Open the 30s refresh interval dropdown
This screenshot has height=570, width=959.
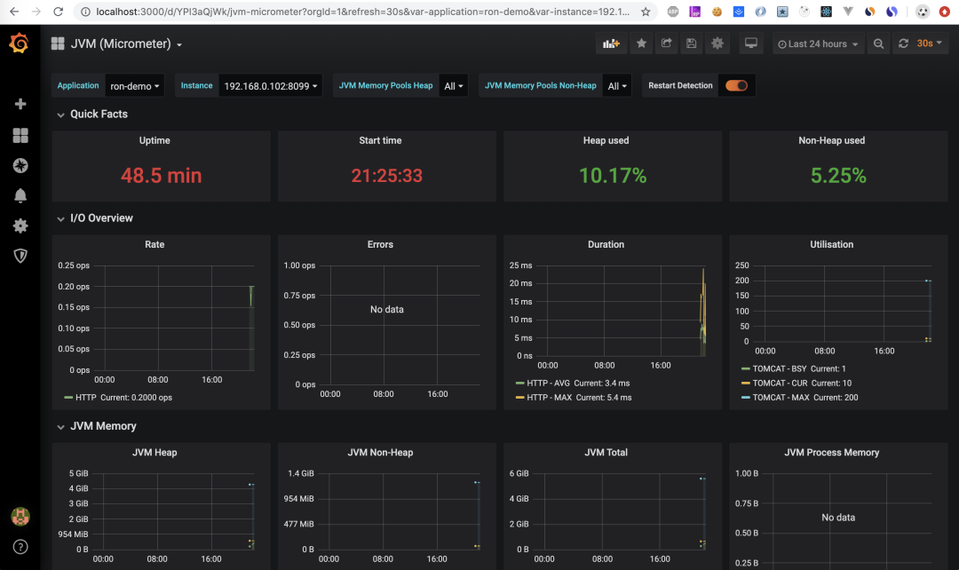coord(929,44)
